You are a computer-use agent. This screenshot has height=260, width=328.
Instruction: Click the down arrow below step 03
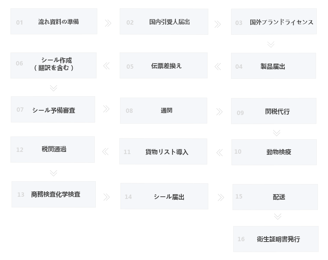271,44
